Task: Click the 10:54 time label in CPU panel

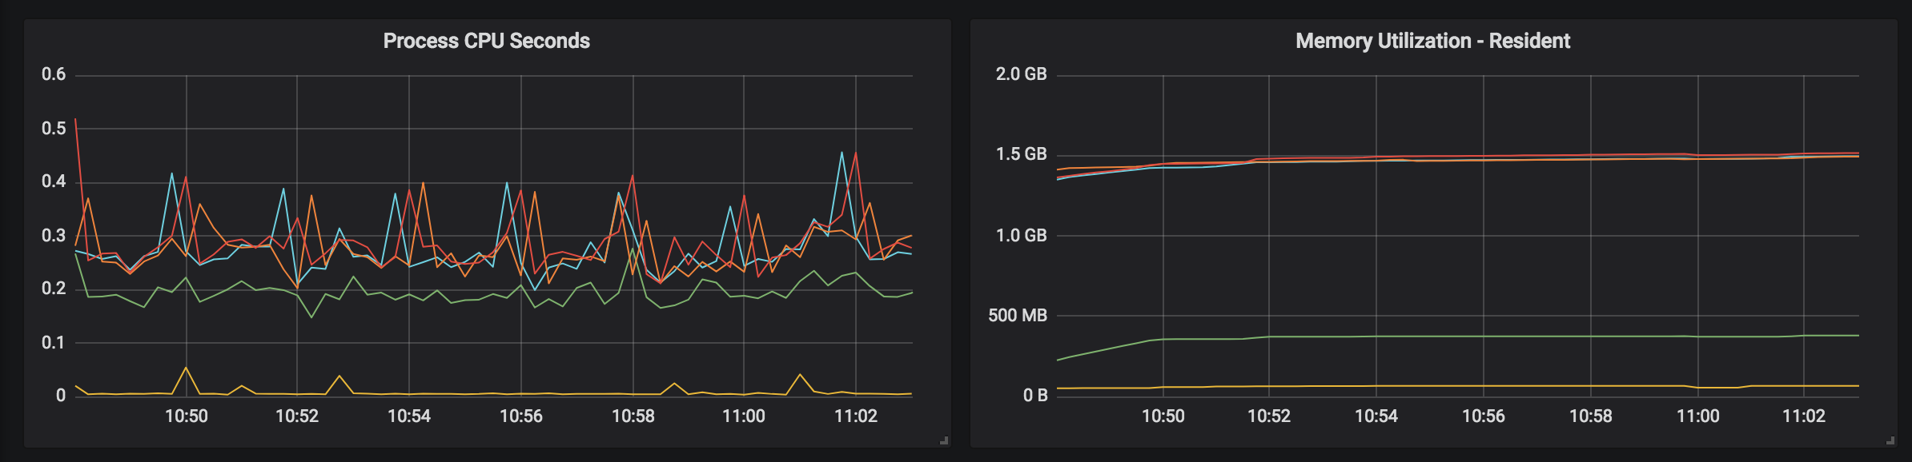Action: tap(409, 416)
